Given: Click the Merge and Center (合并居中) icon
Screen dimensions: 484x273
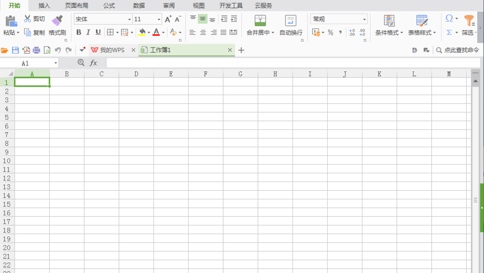Looking at the screenshot, I should (260, 20).
